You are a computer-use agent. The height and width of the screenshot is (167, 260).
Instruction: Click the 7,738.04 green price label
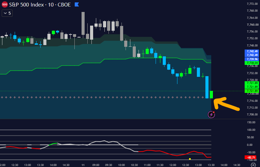click(252, 63)
